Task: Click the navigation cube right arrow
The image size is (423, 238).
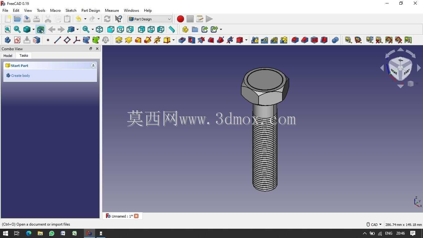Action: [x=419, y=68]
